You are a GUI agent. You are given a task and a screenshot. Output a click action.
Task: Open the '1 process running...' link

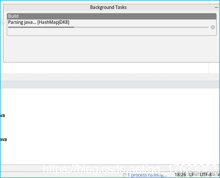tap(147, 175)
